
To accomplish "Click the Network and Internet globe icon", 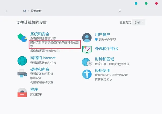I will 22,61.
